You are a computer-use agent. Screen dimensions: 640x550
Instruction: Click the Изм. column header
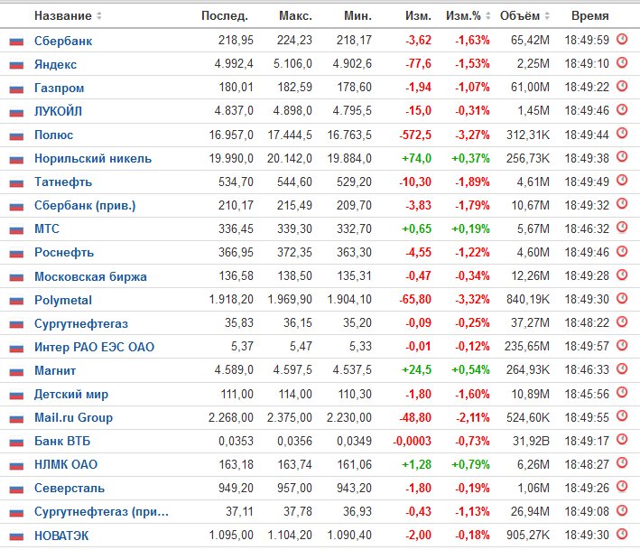[418, 16]
